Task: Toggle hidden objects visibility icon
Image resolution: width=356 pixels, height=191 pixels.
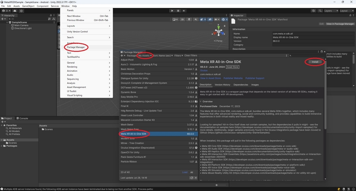Action: coord(210,20)
